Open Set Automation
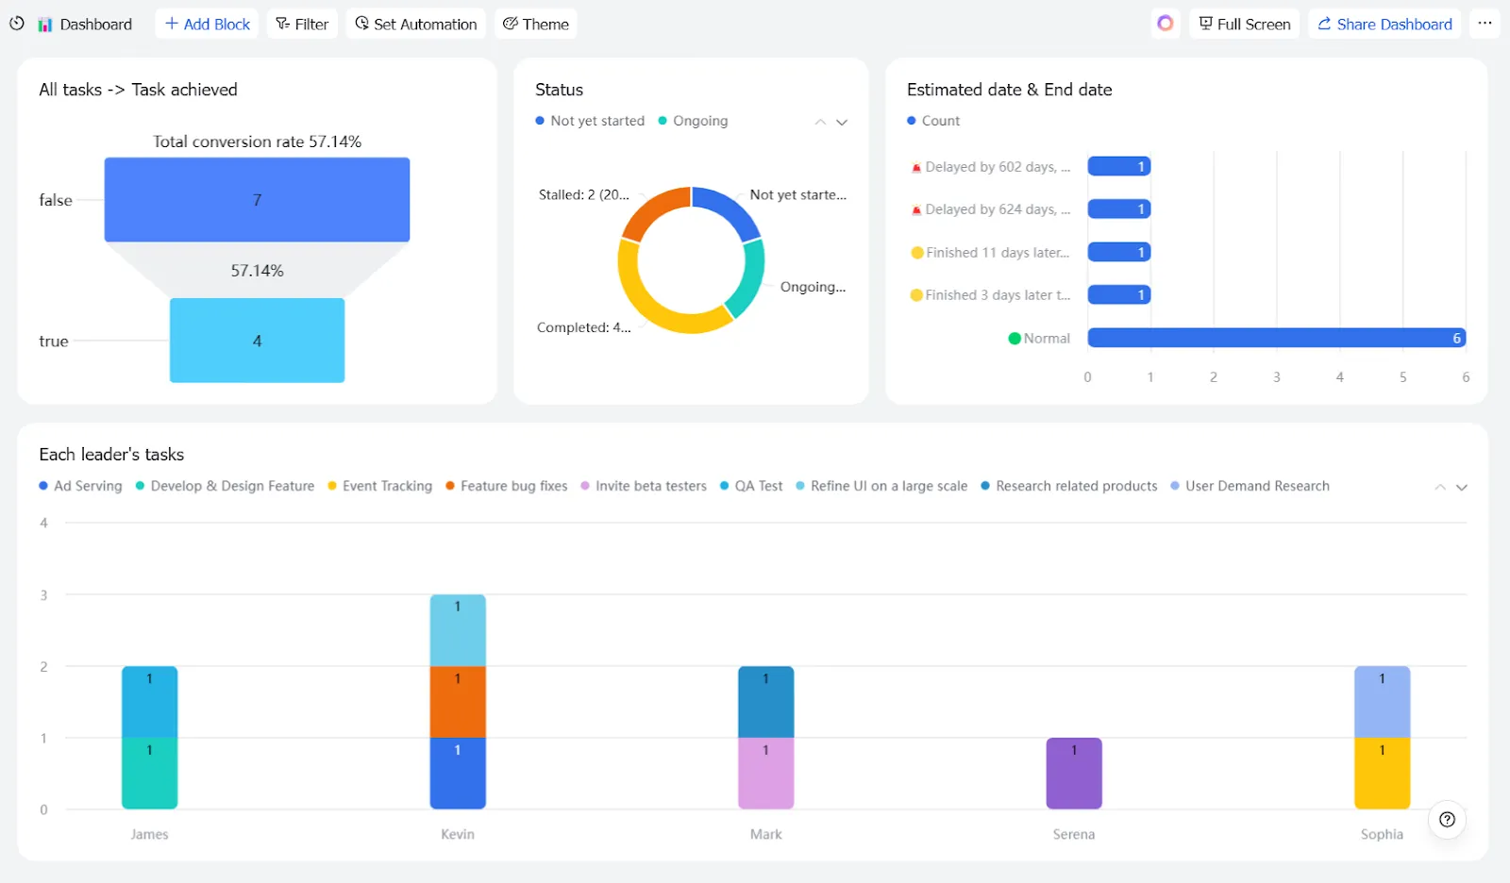 [416, 24]
